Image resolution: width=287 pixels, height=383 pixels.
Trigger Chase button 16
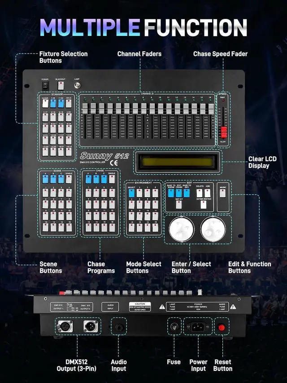112,227
